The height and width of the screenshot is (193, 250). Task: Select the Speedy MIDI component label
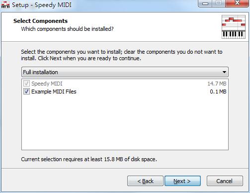coord(47,84)
